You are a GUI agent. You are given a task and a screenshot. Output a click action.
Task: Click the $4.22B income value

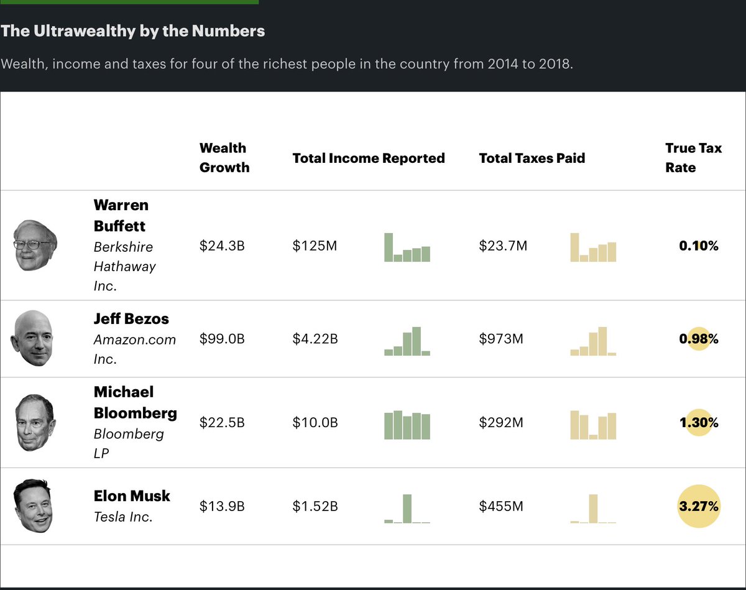(315, 339)
